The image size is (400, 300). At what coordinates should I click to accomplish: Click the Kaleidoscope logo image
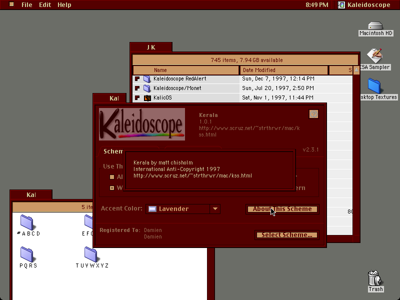(x=142, y=124)
